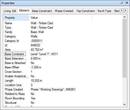Click the Basic Wall value
Viewport: 130px width, 110px height.
coord(37,32)
